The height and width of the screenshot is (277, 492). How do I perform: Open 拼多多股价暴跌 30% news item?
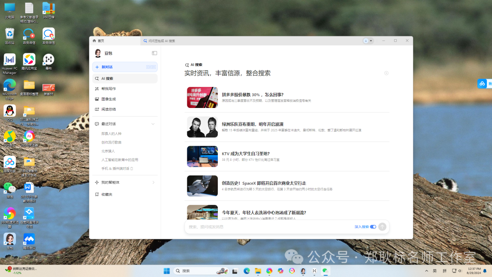tap(287, 97)
